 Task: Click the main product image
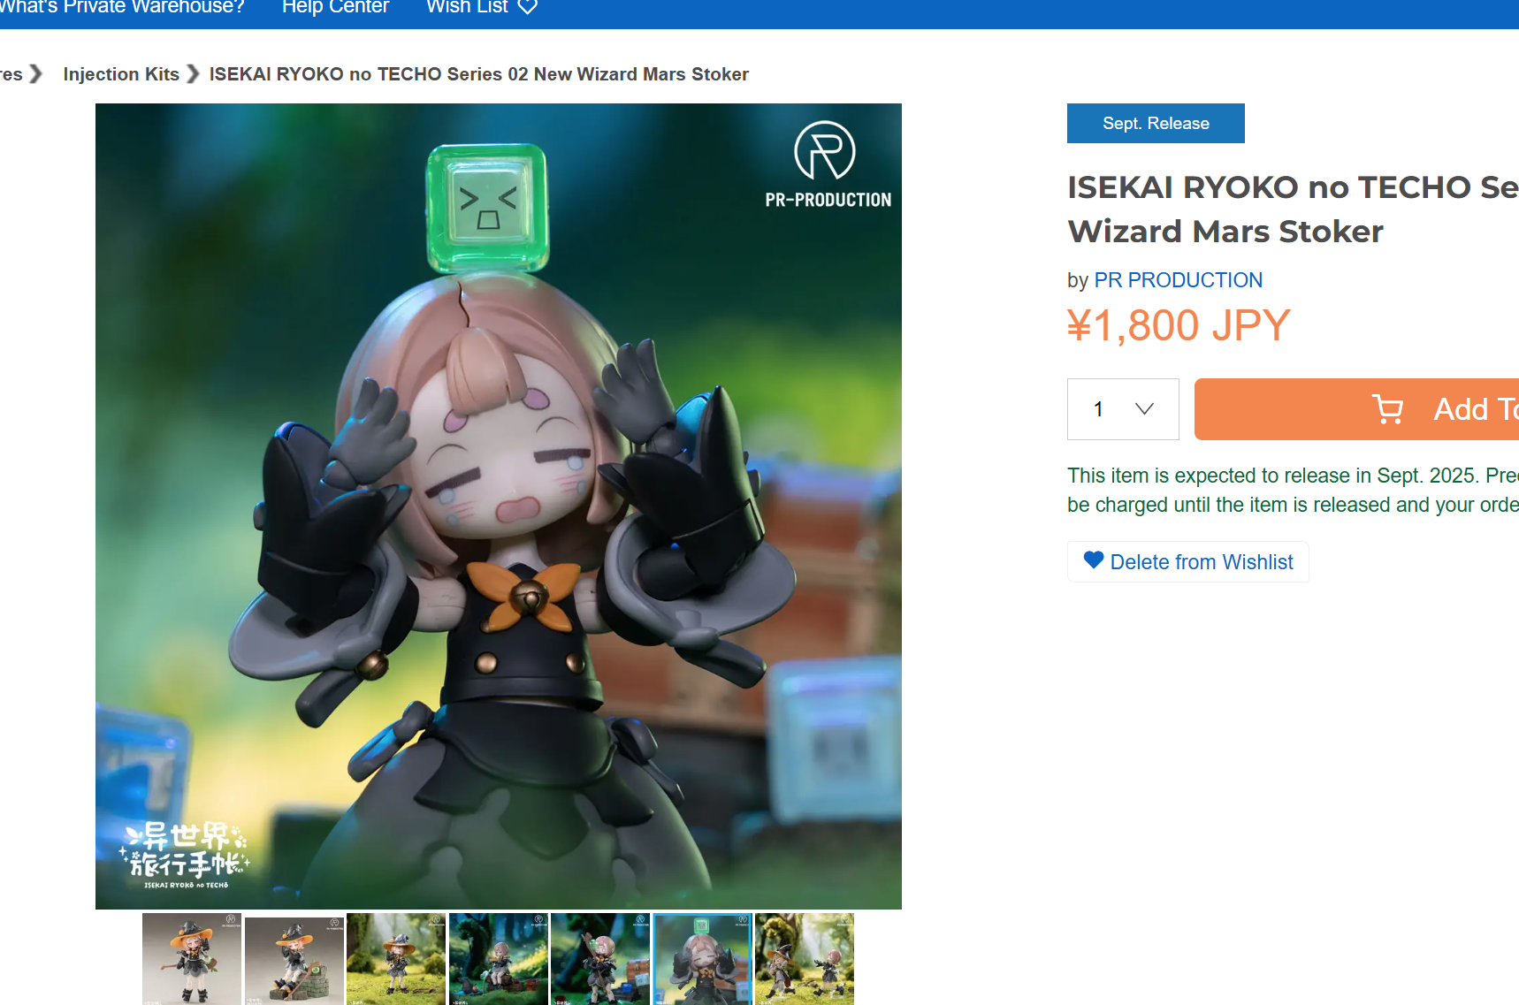(x=499, y=506)
